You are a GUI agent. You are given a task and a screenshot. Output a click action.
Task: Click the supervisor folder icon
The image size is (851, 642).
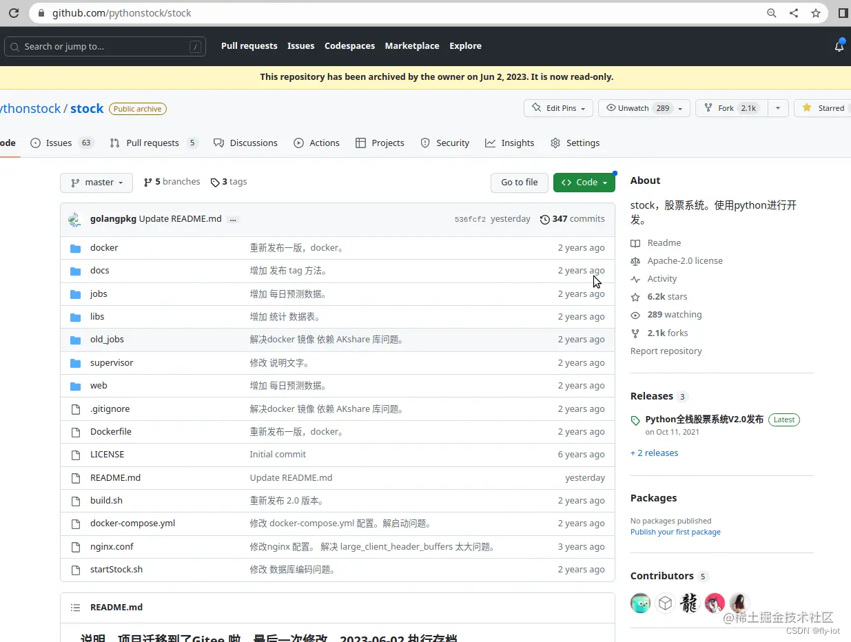[x=76, y=363]
